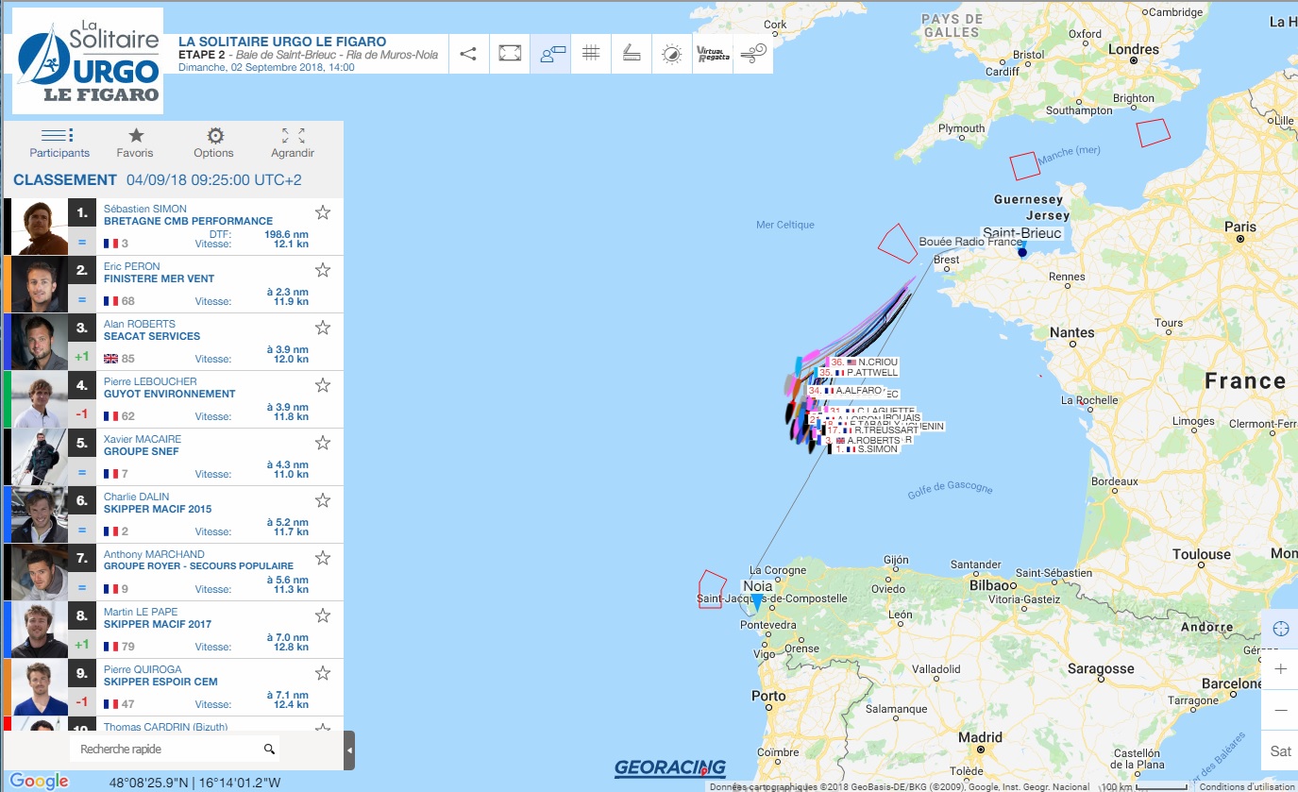
Task: Open Anthony MARCHAND's portrait photo
Action: [40, 572]
